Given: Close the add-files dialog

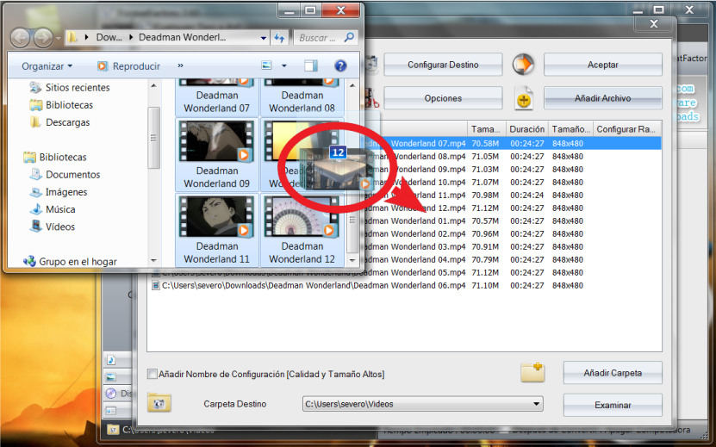Looking at the screenshot, I should 654,24.
